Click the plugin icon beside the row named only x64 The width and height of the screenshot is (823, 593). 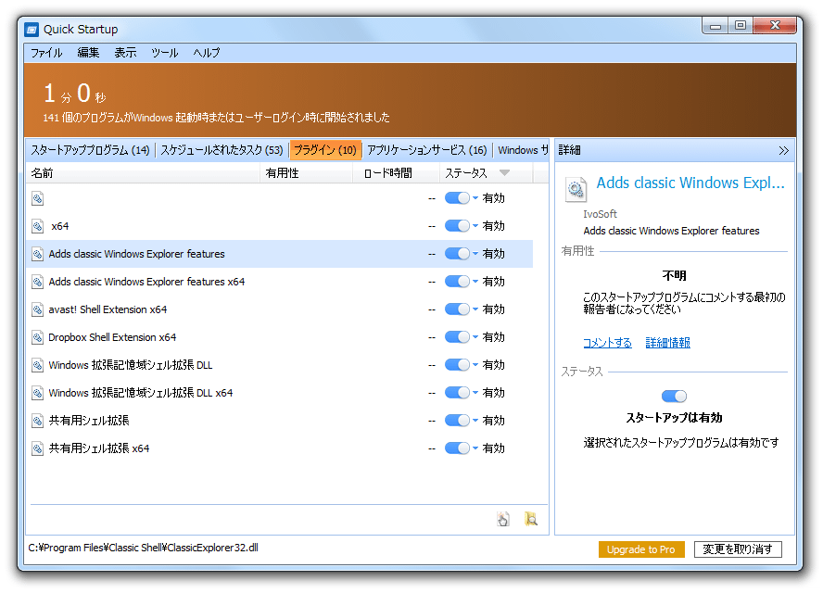(37, 226)
